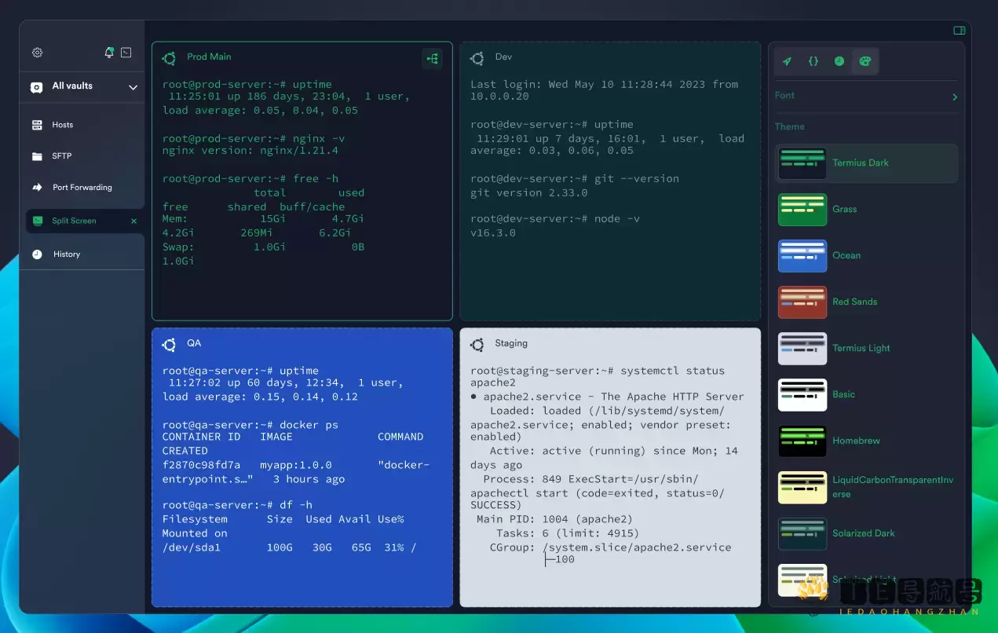Click the Termius Dark color thumbnail
Image resolution: width=998 pixels, height=633 pixels.
tap(802, 163)
